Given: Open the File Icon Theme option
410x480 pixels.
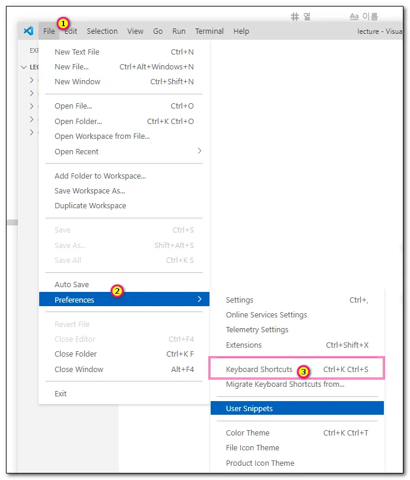Looking at the screenshot, I should [x=252, y=447].
